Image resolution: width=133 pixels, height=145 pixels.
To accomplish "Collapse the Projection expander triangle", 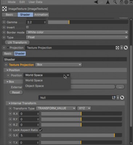I will (x=8, y=48).
